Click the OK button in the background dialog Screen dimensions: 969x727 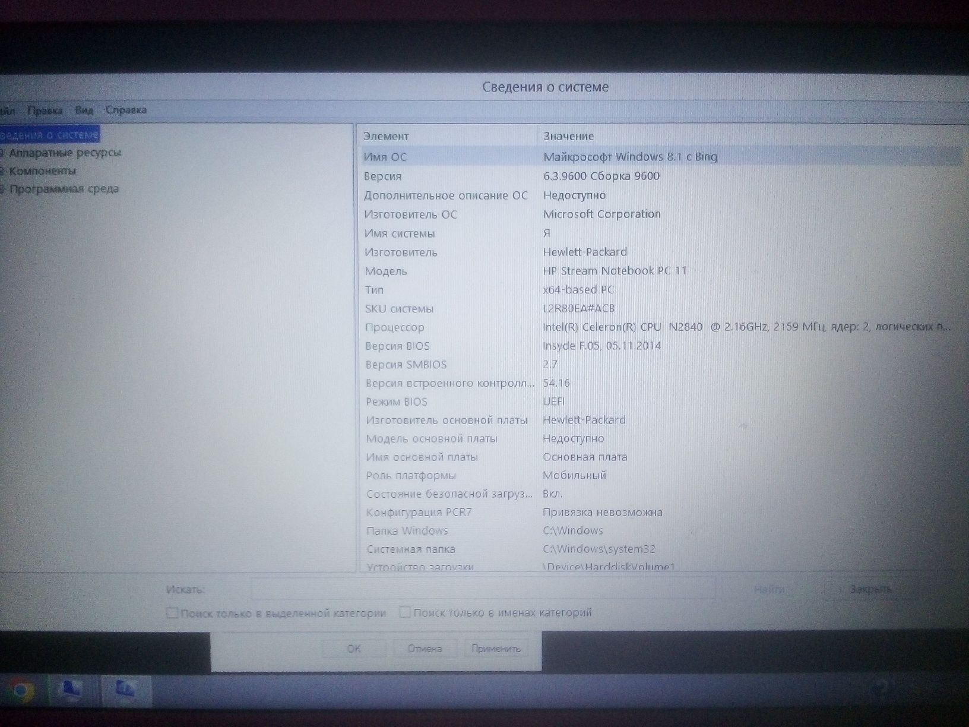pyautogui.click(x=354, y=649)
